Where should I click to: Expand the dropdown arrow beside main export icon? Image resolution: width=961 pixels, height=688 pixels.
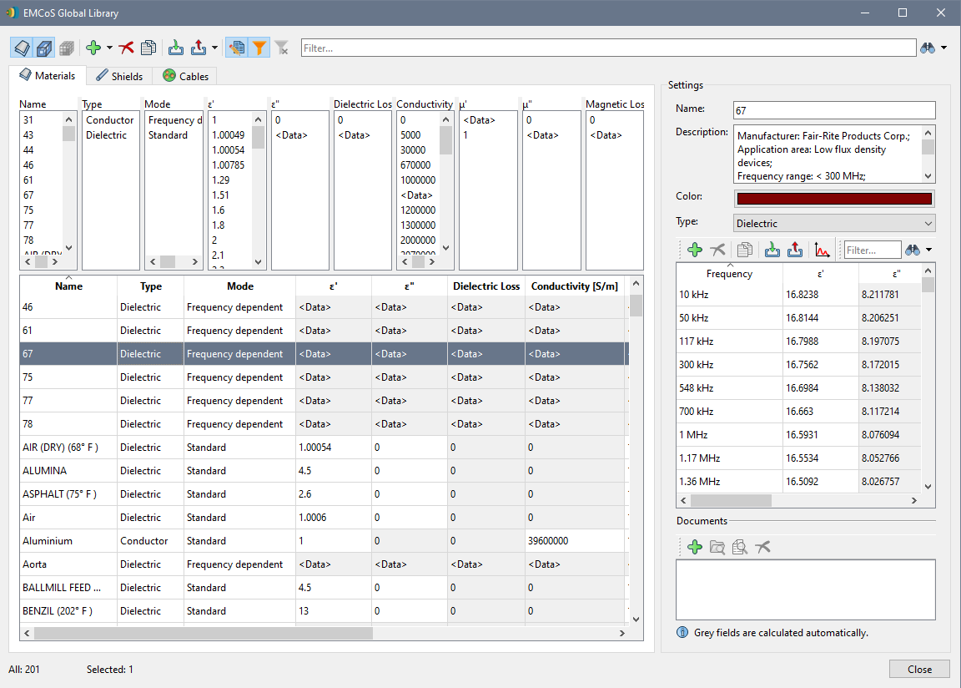(x=214, y=48)
